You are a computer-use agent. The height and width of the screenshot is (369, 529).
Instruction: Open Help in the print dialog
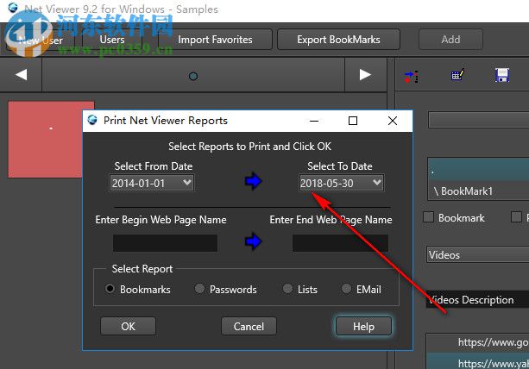[x=363, y=326]
